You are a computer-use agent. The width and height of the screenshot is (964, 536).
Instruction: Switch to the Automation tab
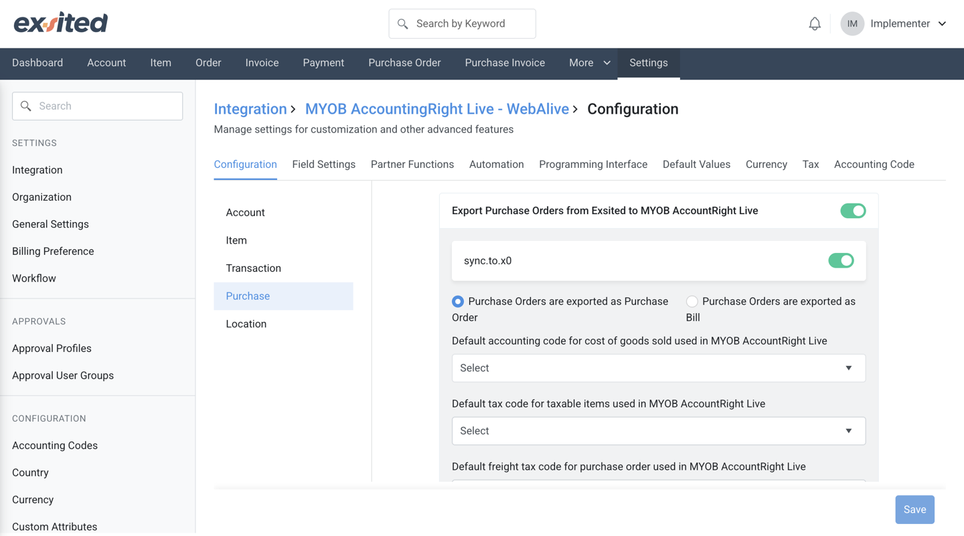tap(496, 165)
